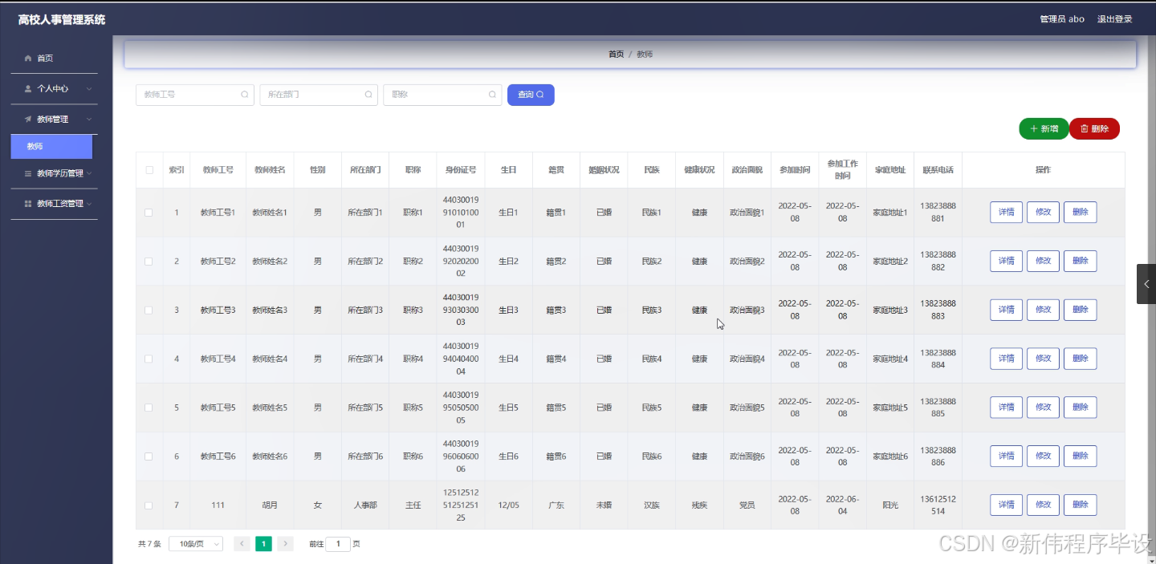Click the list icon beside 教师学历管理

[28, 173]
